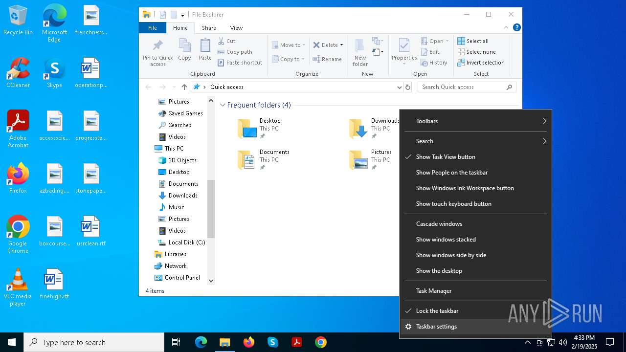
Task: Click the Cut scissors button
Action: click(x=226, y=41)
